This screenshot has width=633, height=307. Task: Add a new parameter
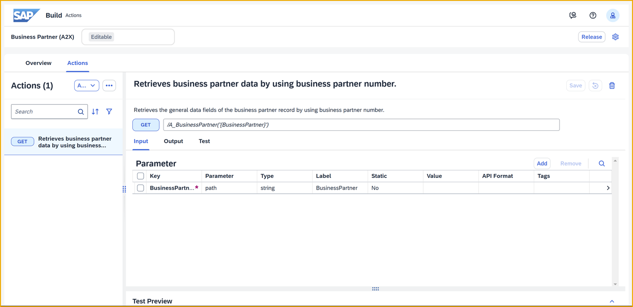pyautogui.click(x=542, y=163)
